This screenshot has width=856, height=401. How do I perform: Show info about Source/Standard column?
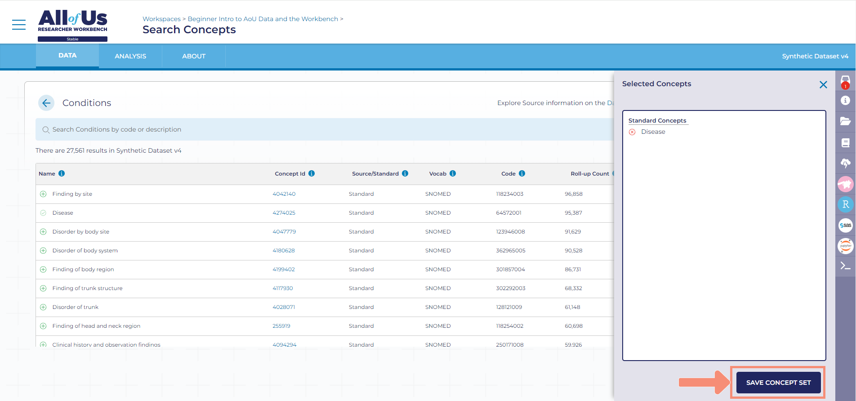click(x=405, y=173)
